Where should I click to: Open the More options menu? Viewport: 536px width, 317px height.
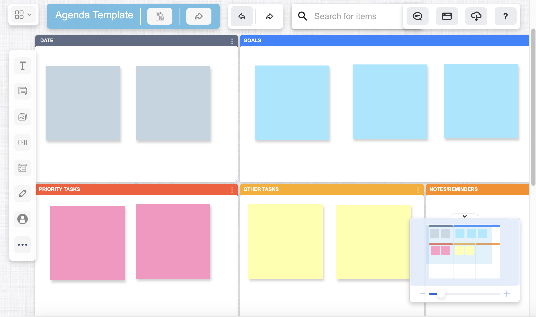tap(22, 244)
